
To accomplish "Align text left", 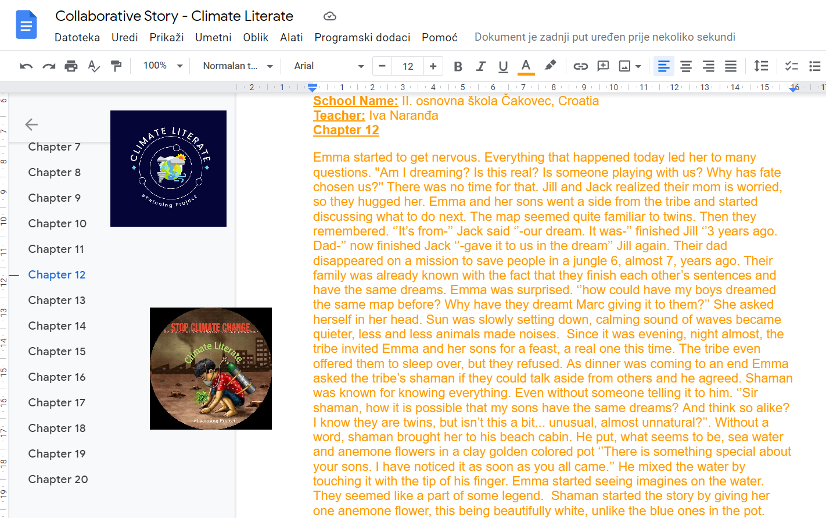I will 663,66.
